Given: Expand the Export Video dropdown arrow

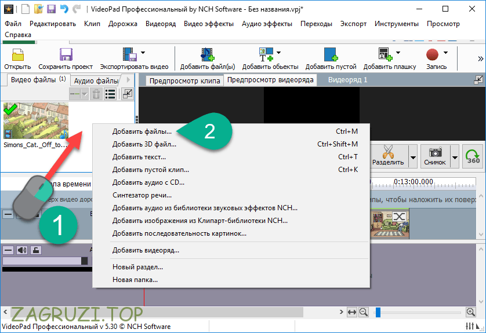Looking at the screenshot, I should tap(143, 53).
